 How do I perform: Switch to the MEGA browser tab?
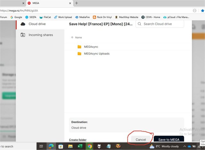[x=50, y=3]
